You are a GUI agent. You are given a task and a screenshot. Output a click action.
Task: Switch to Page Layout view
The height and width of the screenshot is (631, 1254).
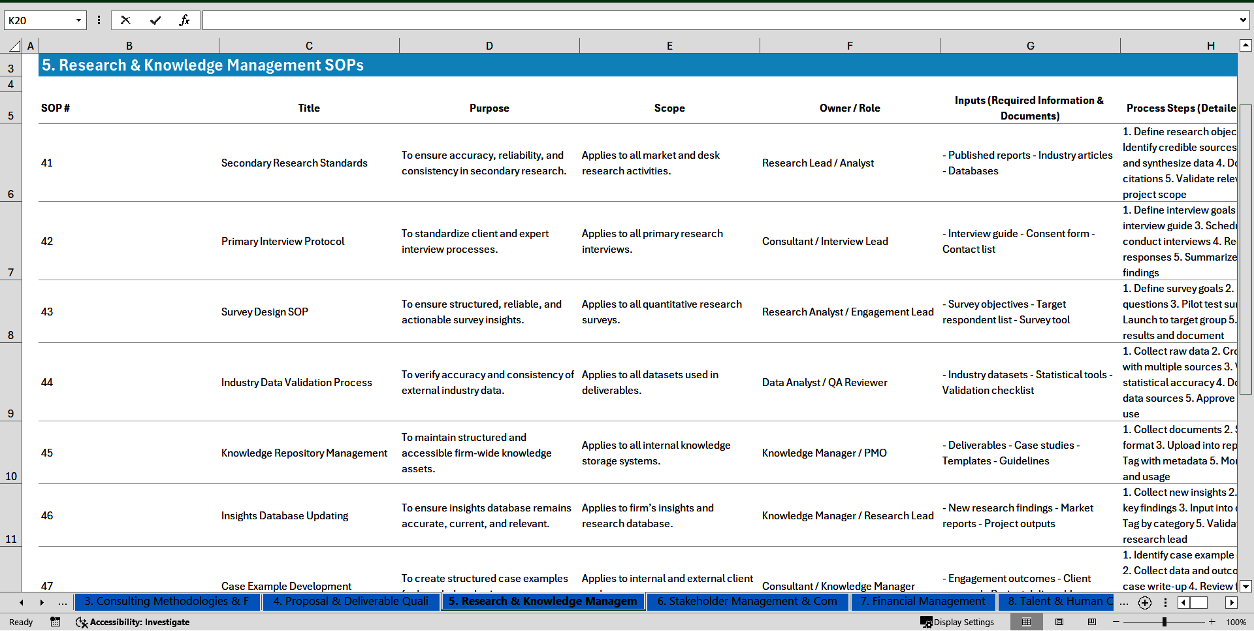pyautogui.click(x=1059, y=622)
